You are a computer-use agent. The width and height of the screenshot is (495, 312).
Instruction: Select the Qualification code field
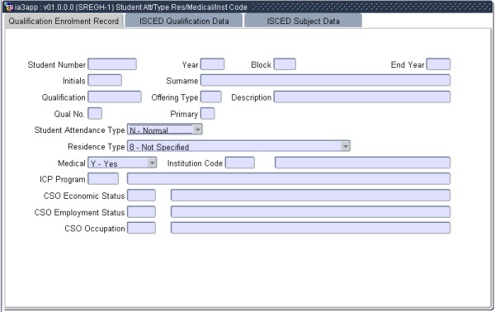pos(115,97)
